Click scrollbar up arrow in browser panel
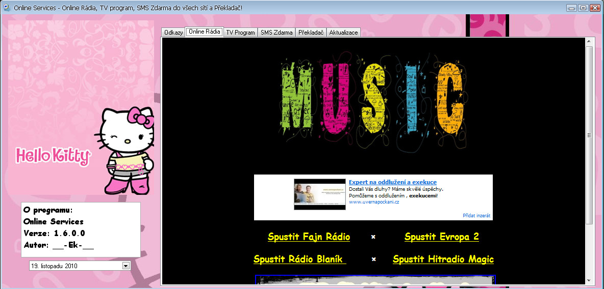604x289 pixels. (x=589, y=41)
